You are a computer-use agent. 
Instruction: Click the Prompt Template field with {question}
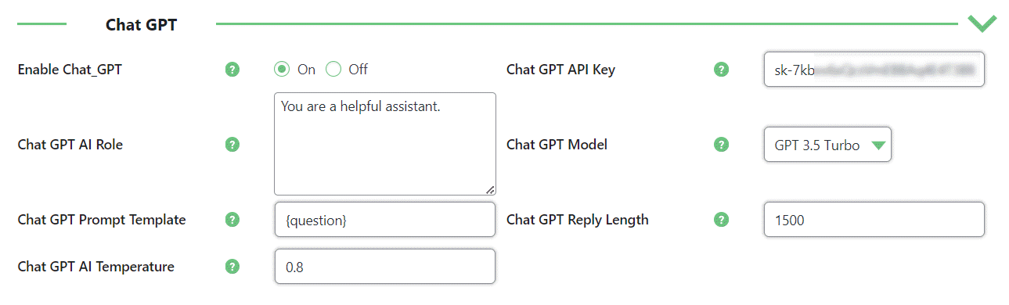point(384,220)
